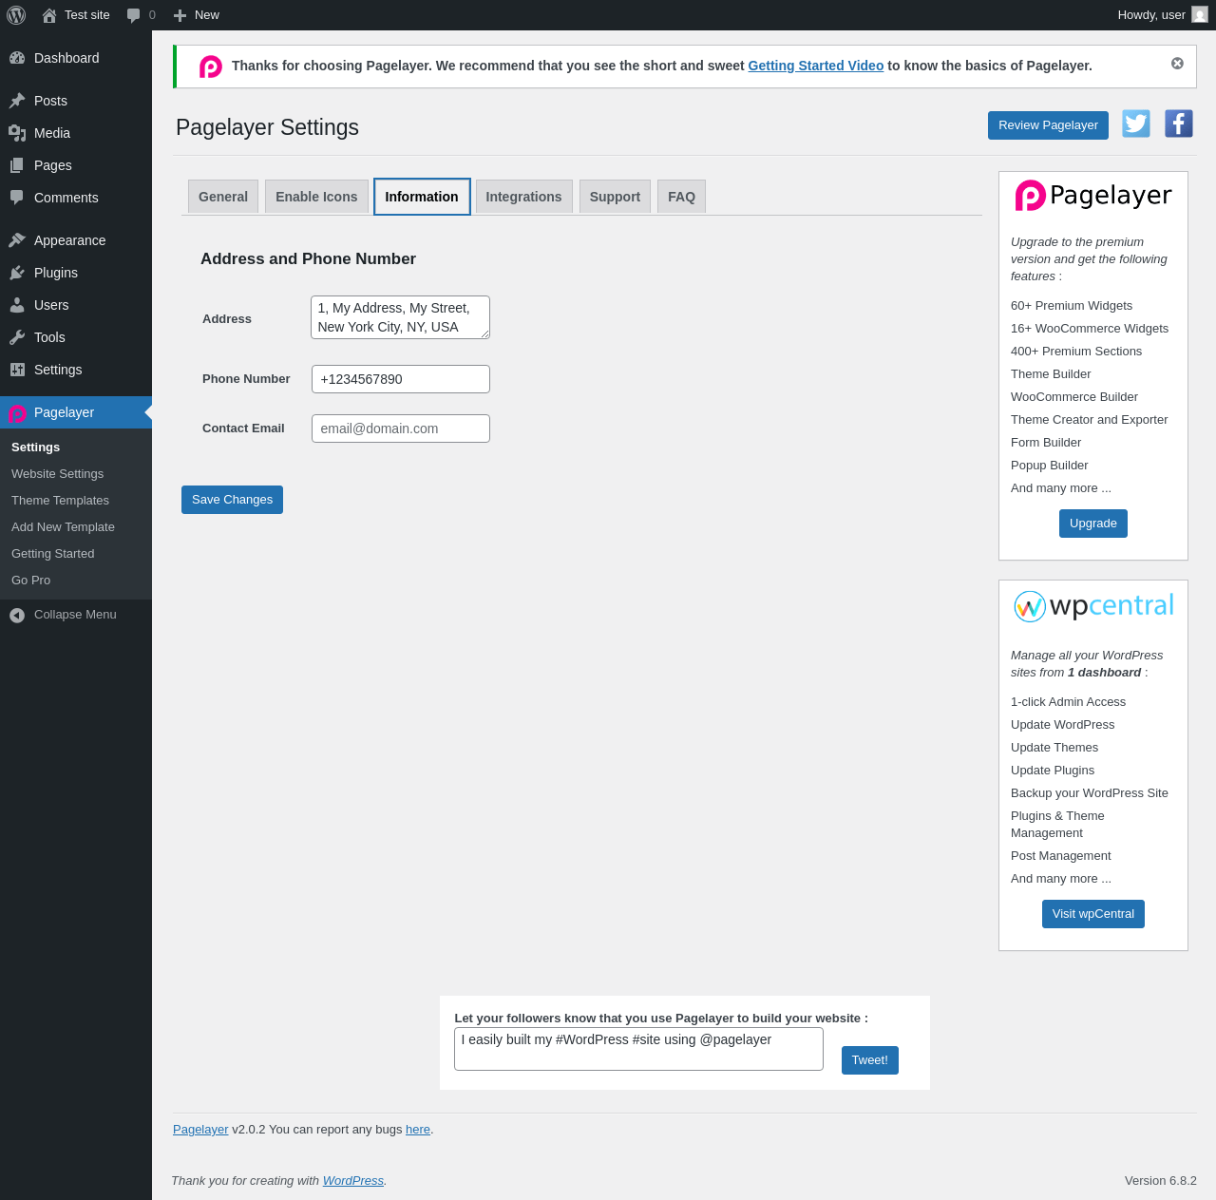Open Pagelayer Twitter icon
Viewport: 1216px width, 1200px height.
tap(1136, 124)
